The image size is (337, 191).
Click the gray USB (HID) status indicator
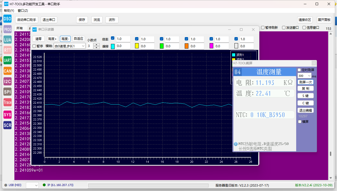point(5,185)
